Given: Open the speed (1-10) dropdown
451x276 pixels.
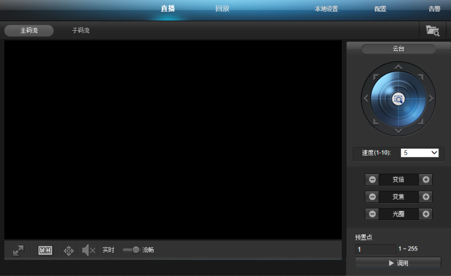Looking at the screenshot, I should [419, 153].
